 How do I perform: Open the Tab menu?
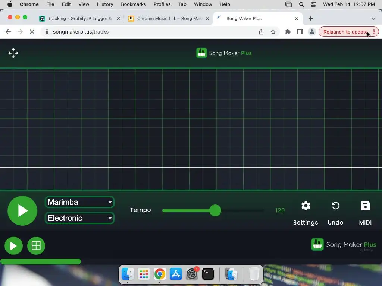pos(182,4)
